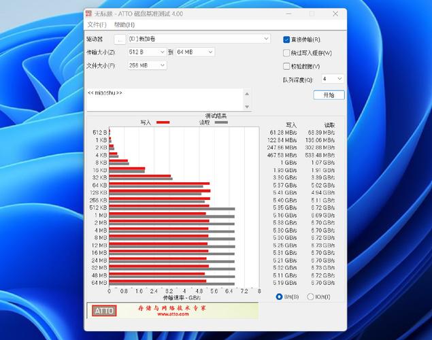Open the www.atto.com link
Screen dimensions: 432x340
click(173, 314)
